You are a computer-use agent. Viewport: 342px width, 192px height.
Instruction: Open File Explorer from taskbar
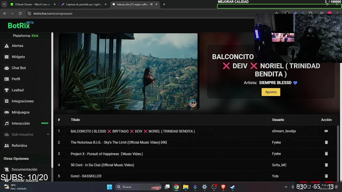click(x=186, y=187)
